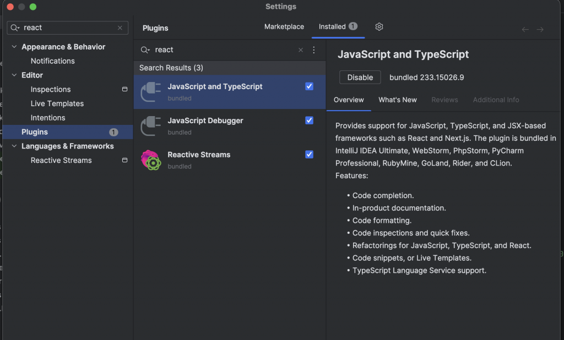
Task: Open the Overview tab
Action: (349, 100)
